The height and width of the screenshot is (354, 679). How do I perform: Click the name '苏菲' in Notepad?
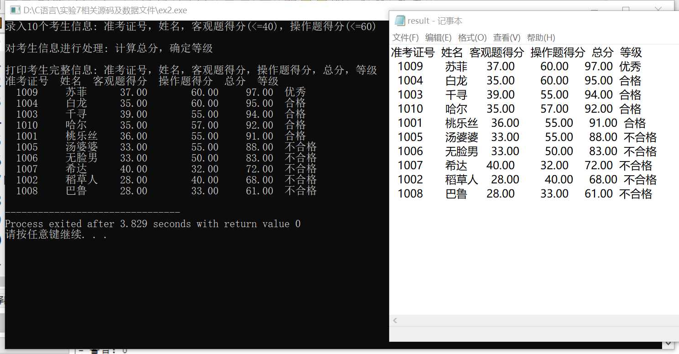pos(456,67)
